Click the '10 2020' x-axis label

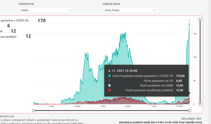click(x=77, y=106)
